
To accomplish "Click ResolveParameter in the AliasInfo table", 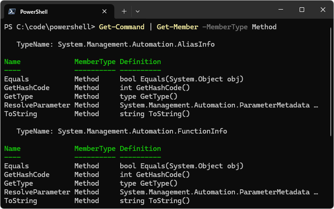I will (37, 105).
